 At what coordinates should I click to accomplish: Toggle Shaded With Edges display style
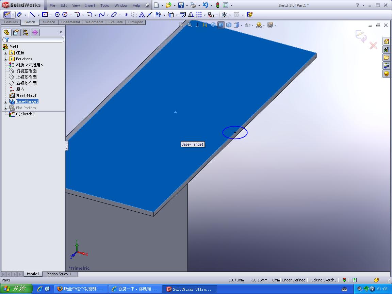coord(221,25)
